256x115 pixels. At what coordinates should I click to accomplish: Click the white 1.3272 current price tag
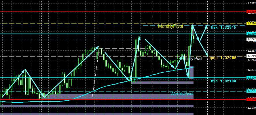point(251,39)
